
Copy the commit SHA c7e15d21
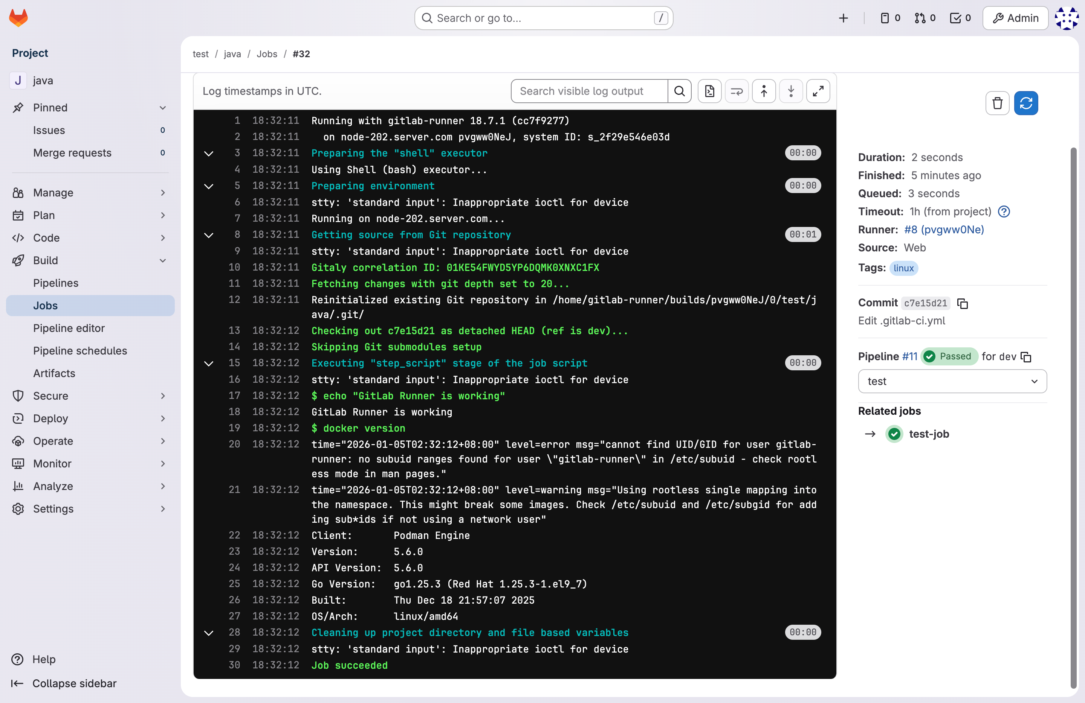click(x=962, y=303)
